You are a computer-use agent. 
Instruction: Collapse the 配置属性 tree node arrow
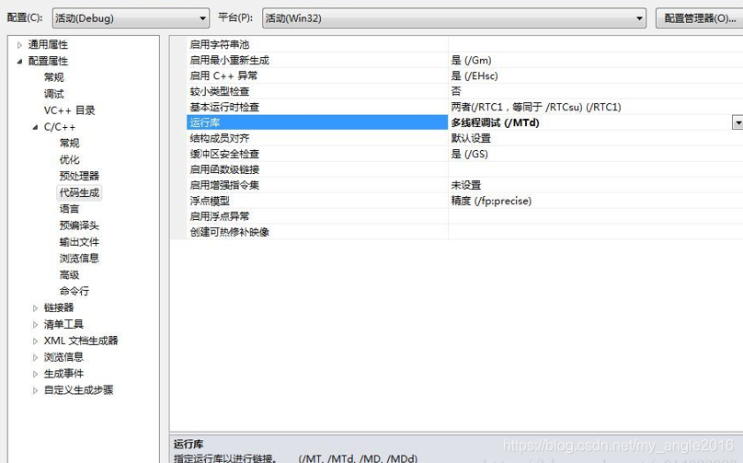pyautogui.click(x=19, y=61)
